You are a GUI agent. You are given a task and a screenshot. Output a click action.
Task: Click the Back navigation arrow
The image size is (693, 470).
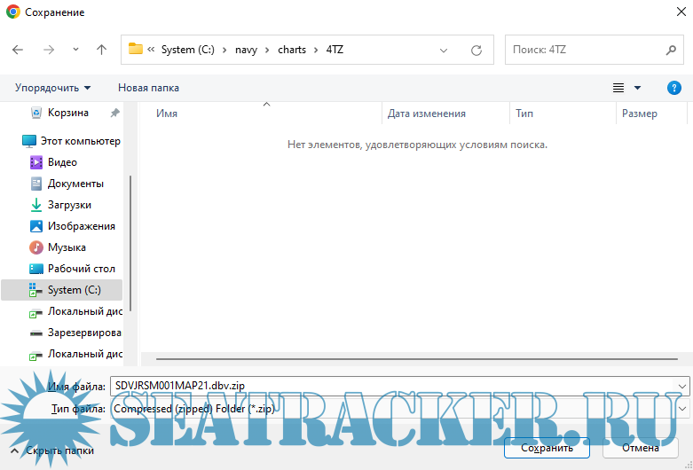18,51
